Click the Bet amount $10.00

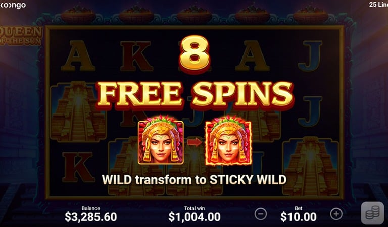coord(299,217)
